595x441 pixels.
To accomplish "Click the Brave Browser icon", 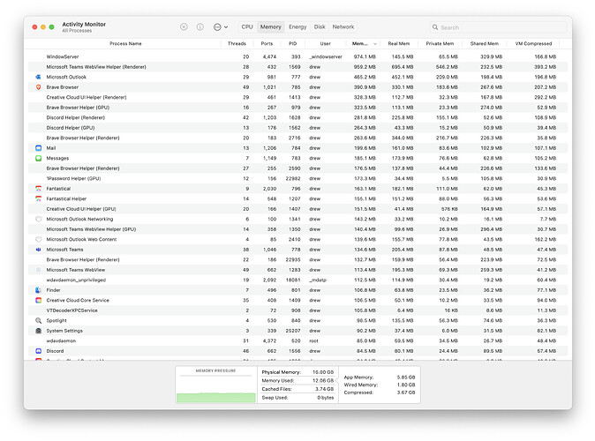I will click(x=38, y=87).
